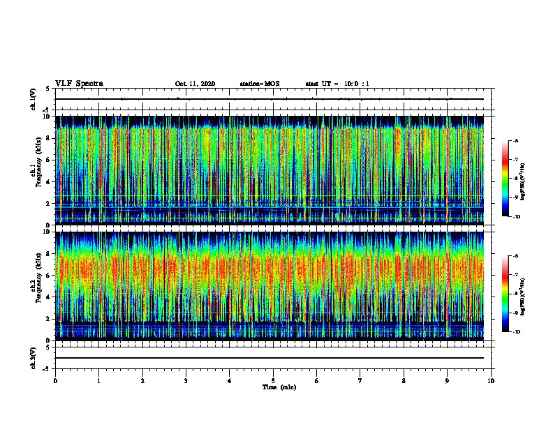Click the ch.1 voltage waveform trace
This screenshot has height=427, width=553.
(x=270, y=99)
